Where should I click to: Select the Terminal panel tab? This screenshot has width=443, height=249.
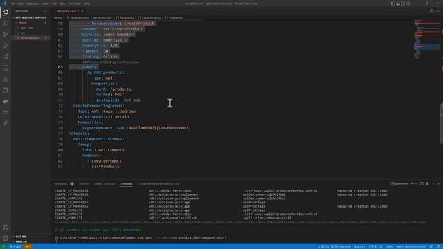(x=126, y=184)
